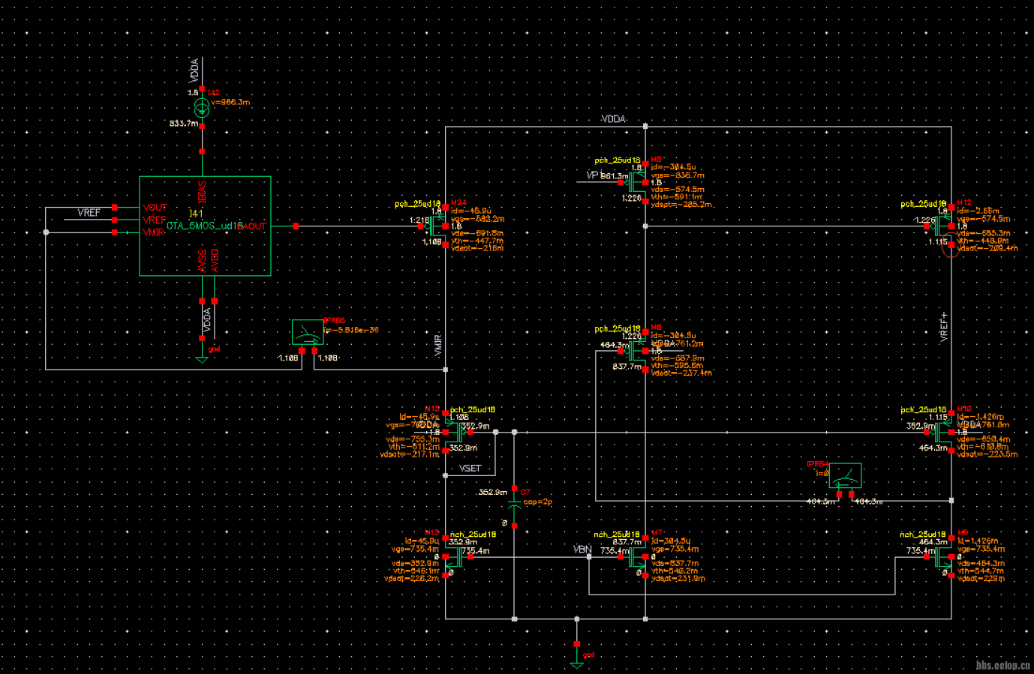Click the v=966.3m annotation
The image size is (1034, 674).
(x=231, y=102)
